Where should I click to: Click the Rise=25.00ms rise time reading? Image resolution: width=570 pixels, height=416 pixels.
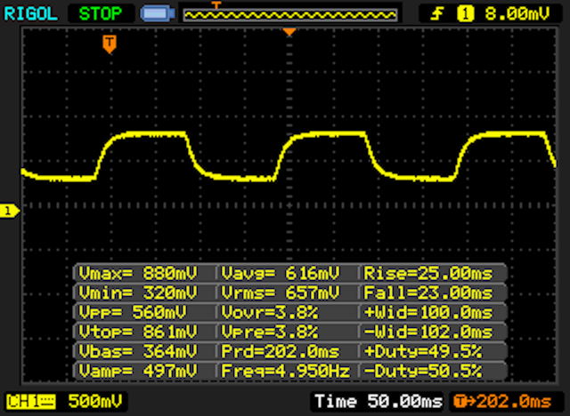click(x=428, y=273)
